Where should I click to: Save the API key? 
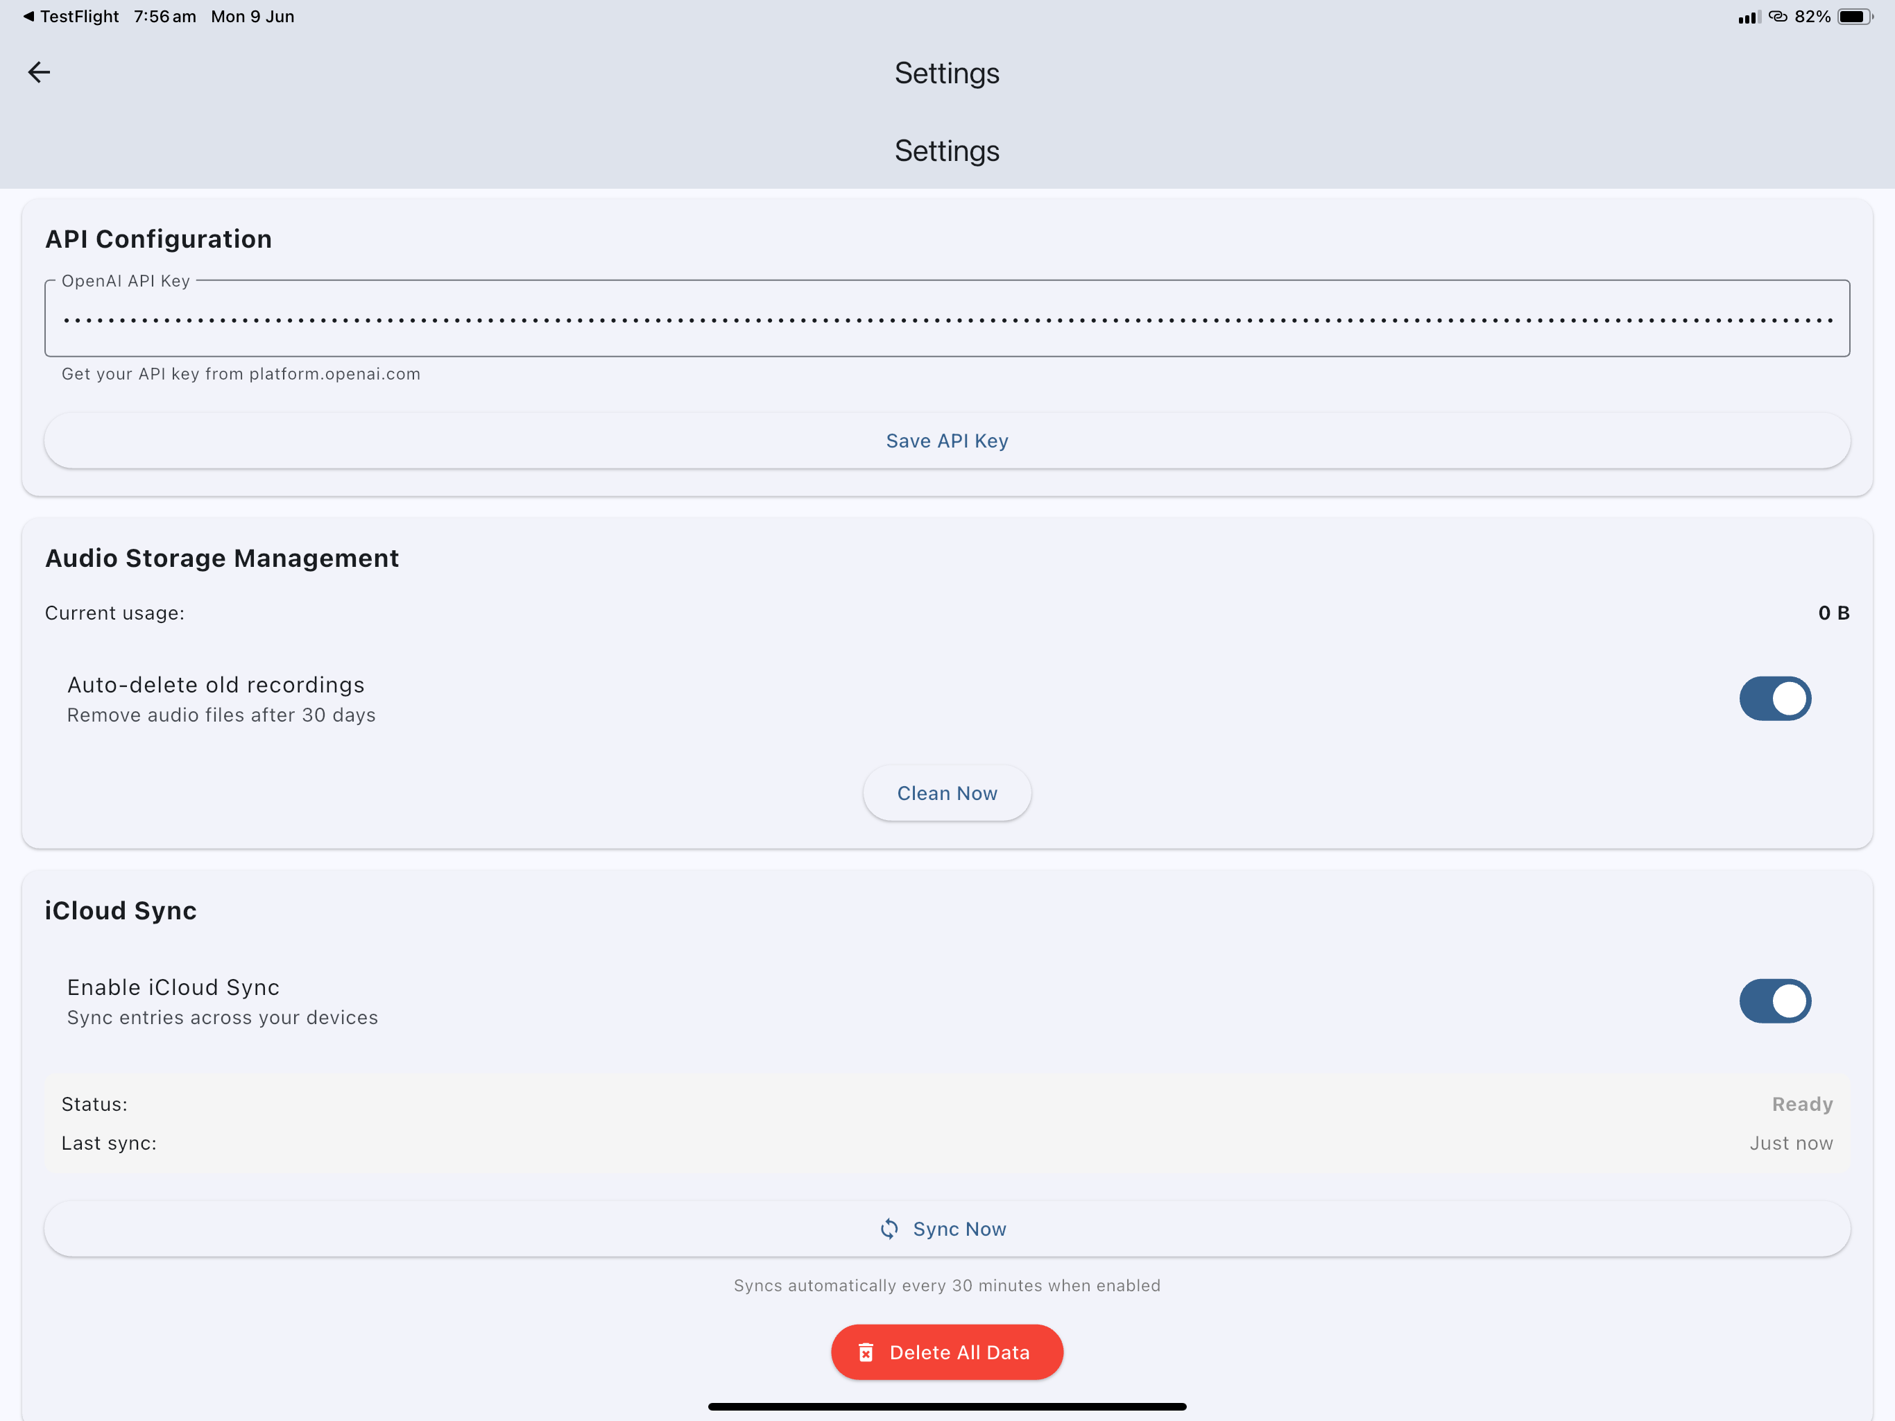point(947,441)
